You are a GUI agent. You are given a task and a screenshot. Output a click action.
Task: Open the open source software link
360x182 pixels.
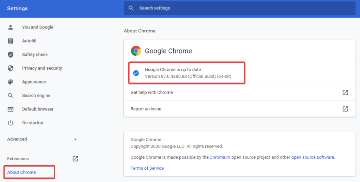tap(313, 157)
